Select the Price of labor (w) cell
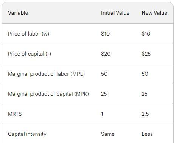The image size is (174, 143). tap(28, 34)
